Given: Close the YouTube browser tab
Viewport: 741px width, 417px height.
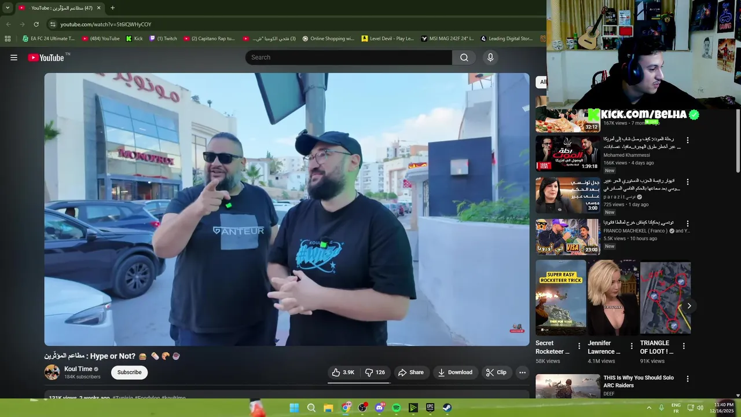Looking at the screenshot, I should point(98,8).
